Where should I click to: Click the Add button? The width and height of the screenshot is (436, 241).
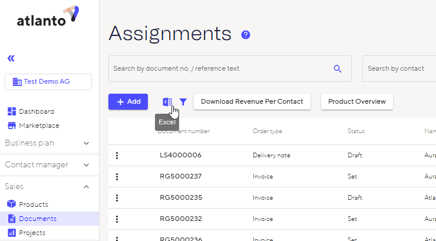pos(128,101)
